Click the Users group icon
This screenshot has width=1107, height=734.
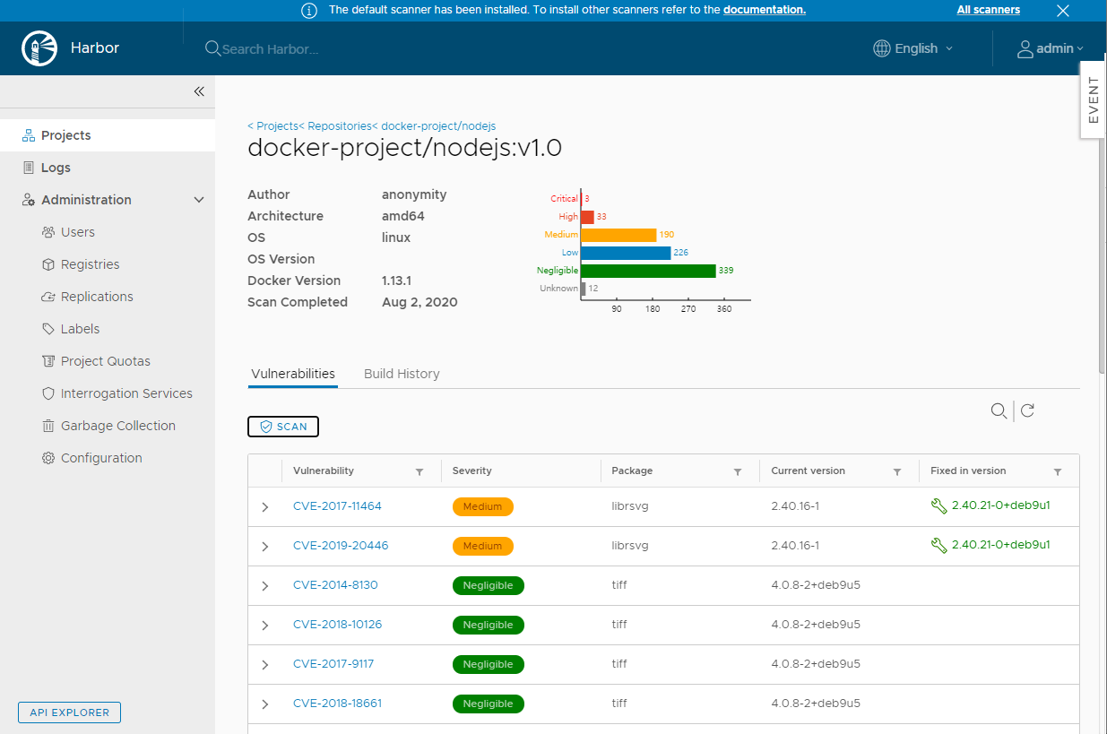click(48, 232)
